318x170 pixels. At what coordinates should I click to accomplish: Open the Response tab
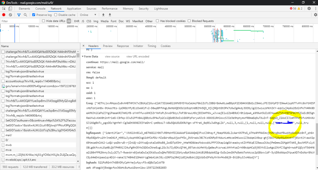click(x=123, y=46)
